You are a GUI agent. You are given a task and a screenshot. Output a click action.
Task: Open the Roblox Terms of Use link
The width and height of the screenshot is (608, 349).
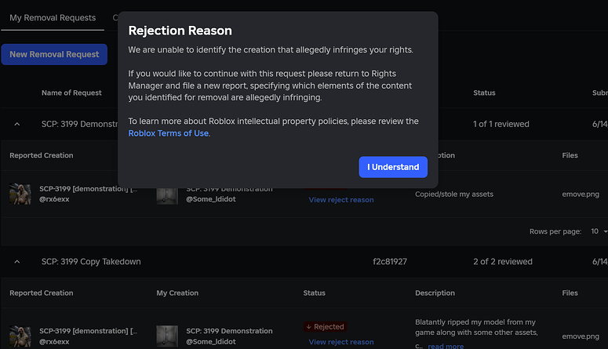[x=169, y=133]
